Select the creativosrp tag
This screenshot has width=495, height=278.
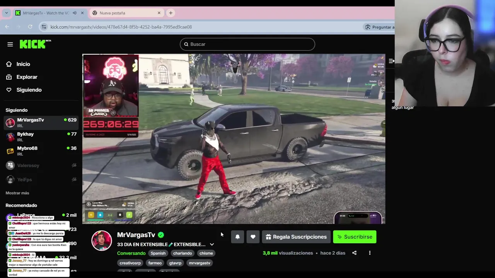pyautogui.click(x=130, y=263)
